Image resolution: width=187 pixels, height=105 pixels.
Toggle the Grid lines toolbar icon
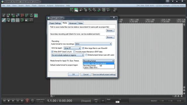click(x=18, y=20)
